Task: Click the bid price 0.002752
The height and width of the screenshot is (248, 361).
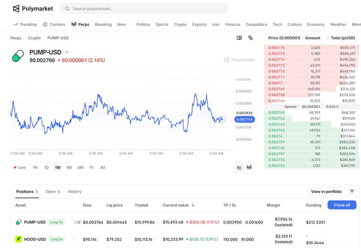Action: (x=277, y=165)
